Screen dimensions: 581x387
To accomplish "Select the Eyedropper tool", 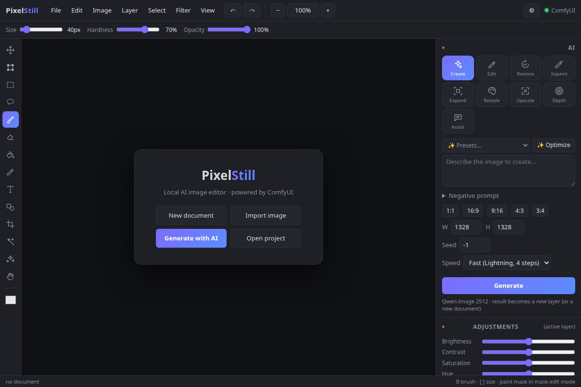I will point(10,172).
